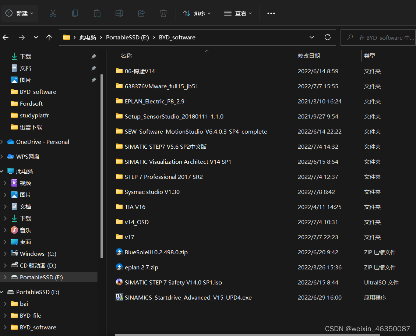Select Fordsoft in quick access
Screen dimensions: 416x336
pyautogui.click(x=31, y=103)
